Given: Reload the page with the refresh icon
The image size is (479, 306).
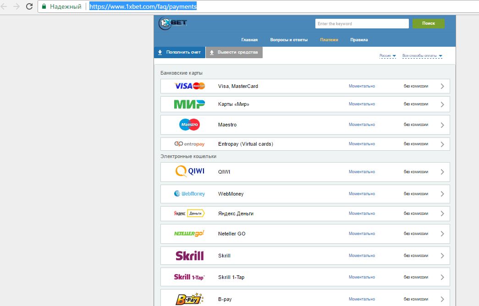Looking at the screenshot, I should tap(29, 6).
